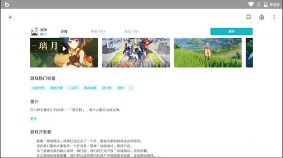Open the OPEN WORLD characters screenshot
This screenshot has width=283, height=158.
click(136, 53)
